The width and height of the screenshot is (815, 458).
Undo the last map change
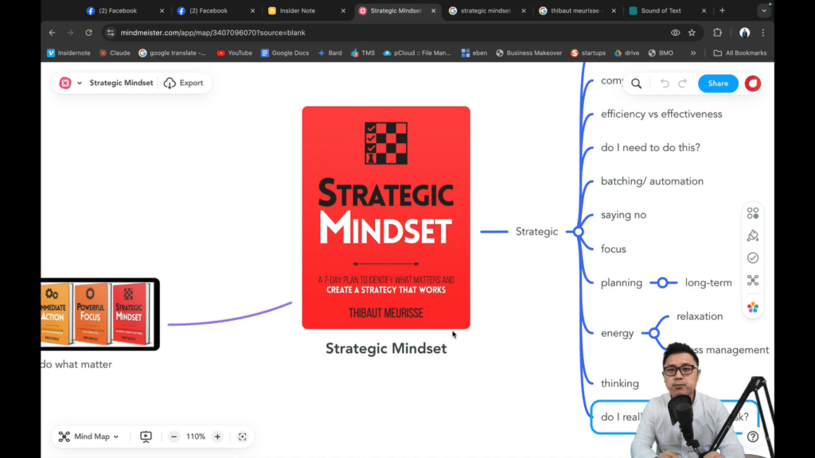pyautogui.click(x=665, y=83)
